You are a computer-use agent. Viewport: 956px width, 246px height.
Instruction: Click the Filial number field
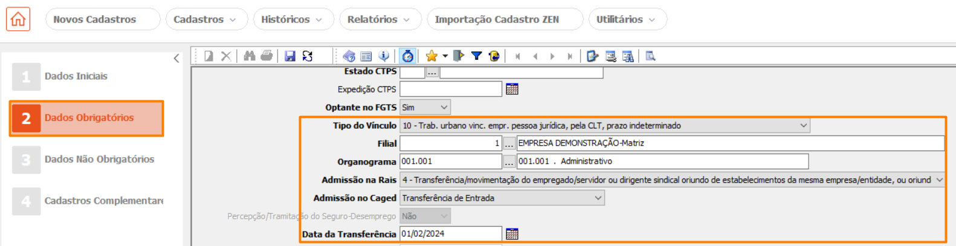tap(451, 143)
